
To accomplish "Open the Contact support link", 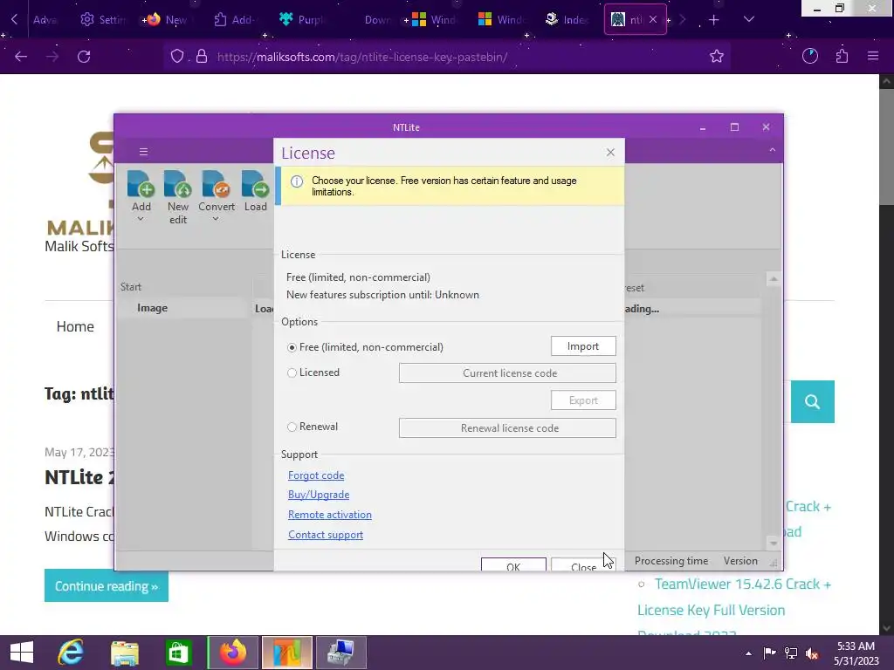I will click(326, 535).
